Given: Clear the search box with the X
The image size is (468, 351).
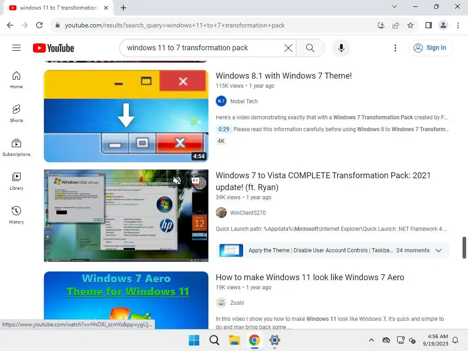Looking at the screenshot, I should 288,48.
